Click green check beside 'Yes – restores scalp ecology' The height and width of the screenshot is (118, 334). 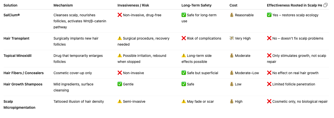(269, 15)
